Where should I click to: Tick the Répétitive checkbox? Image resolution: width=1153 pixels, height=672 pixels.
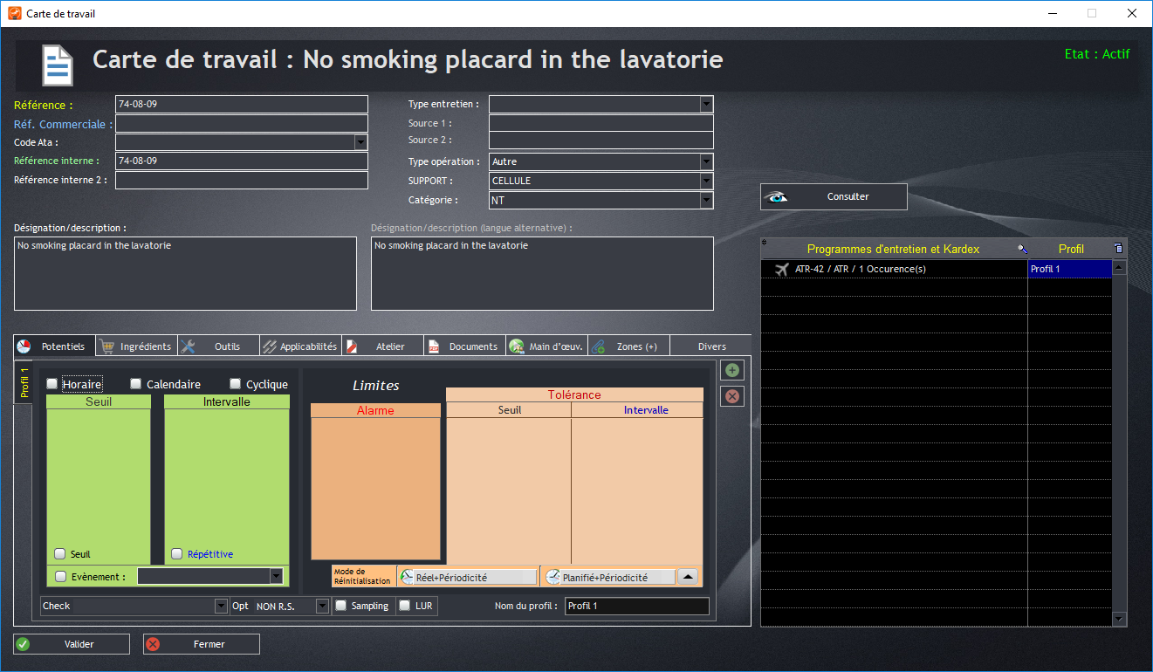(x=177, y=553)
